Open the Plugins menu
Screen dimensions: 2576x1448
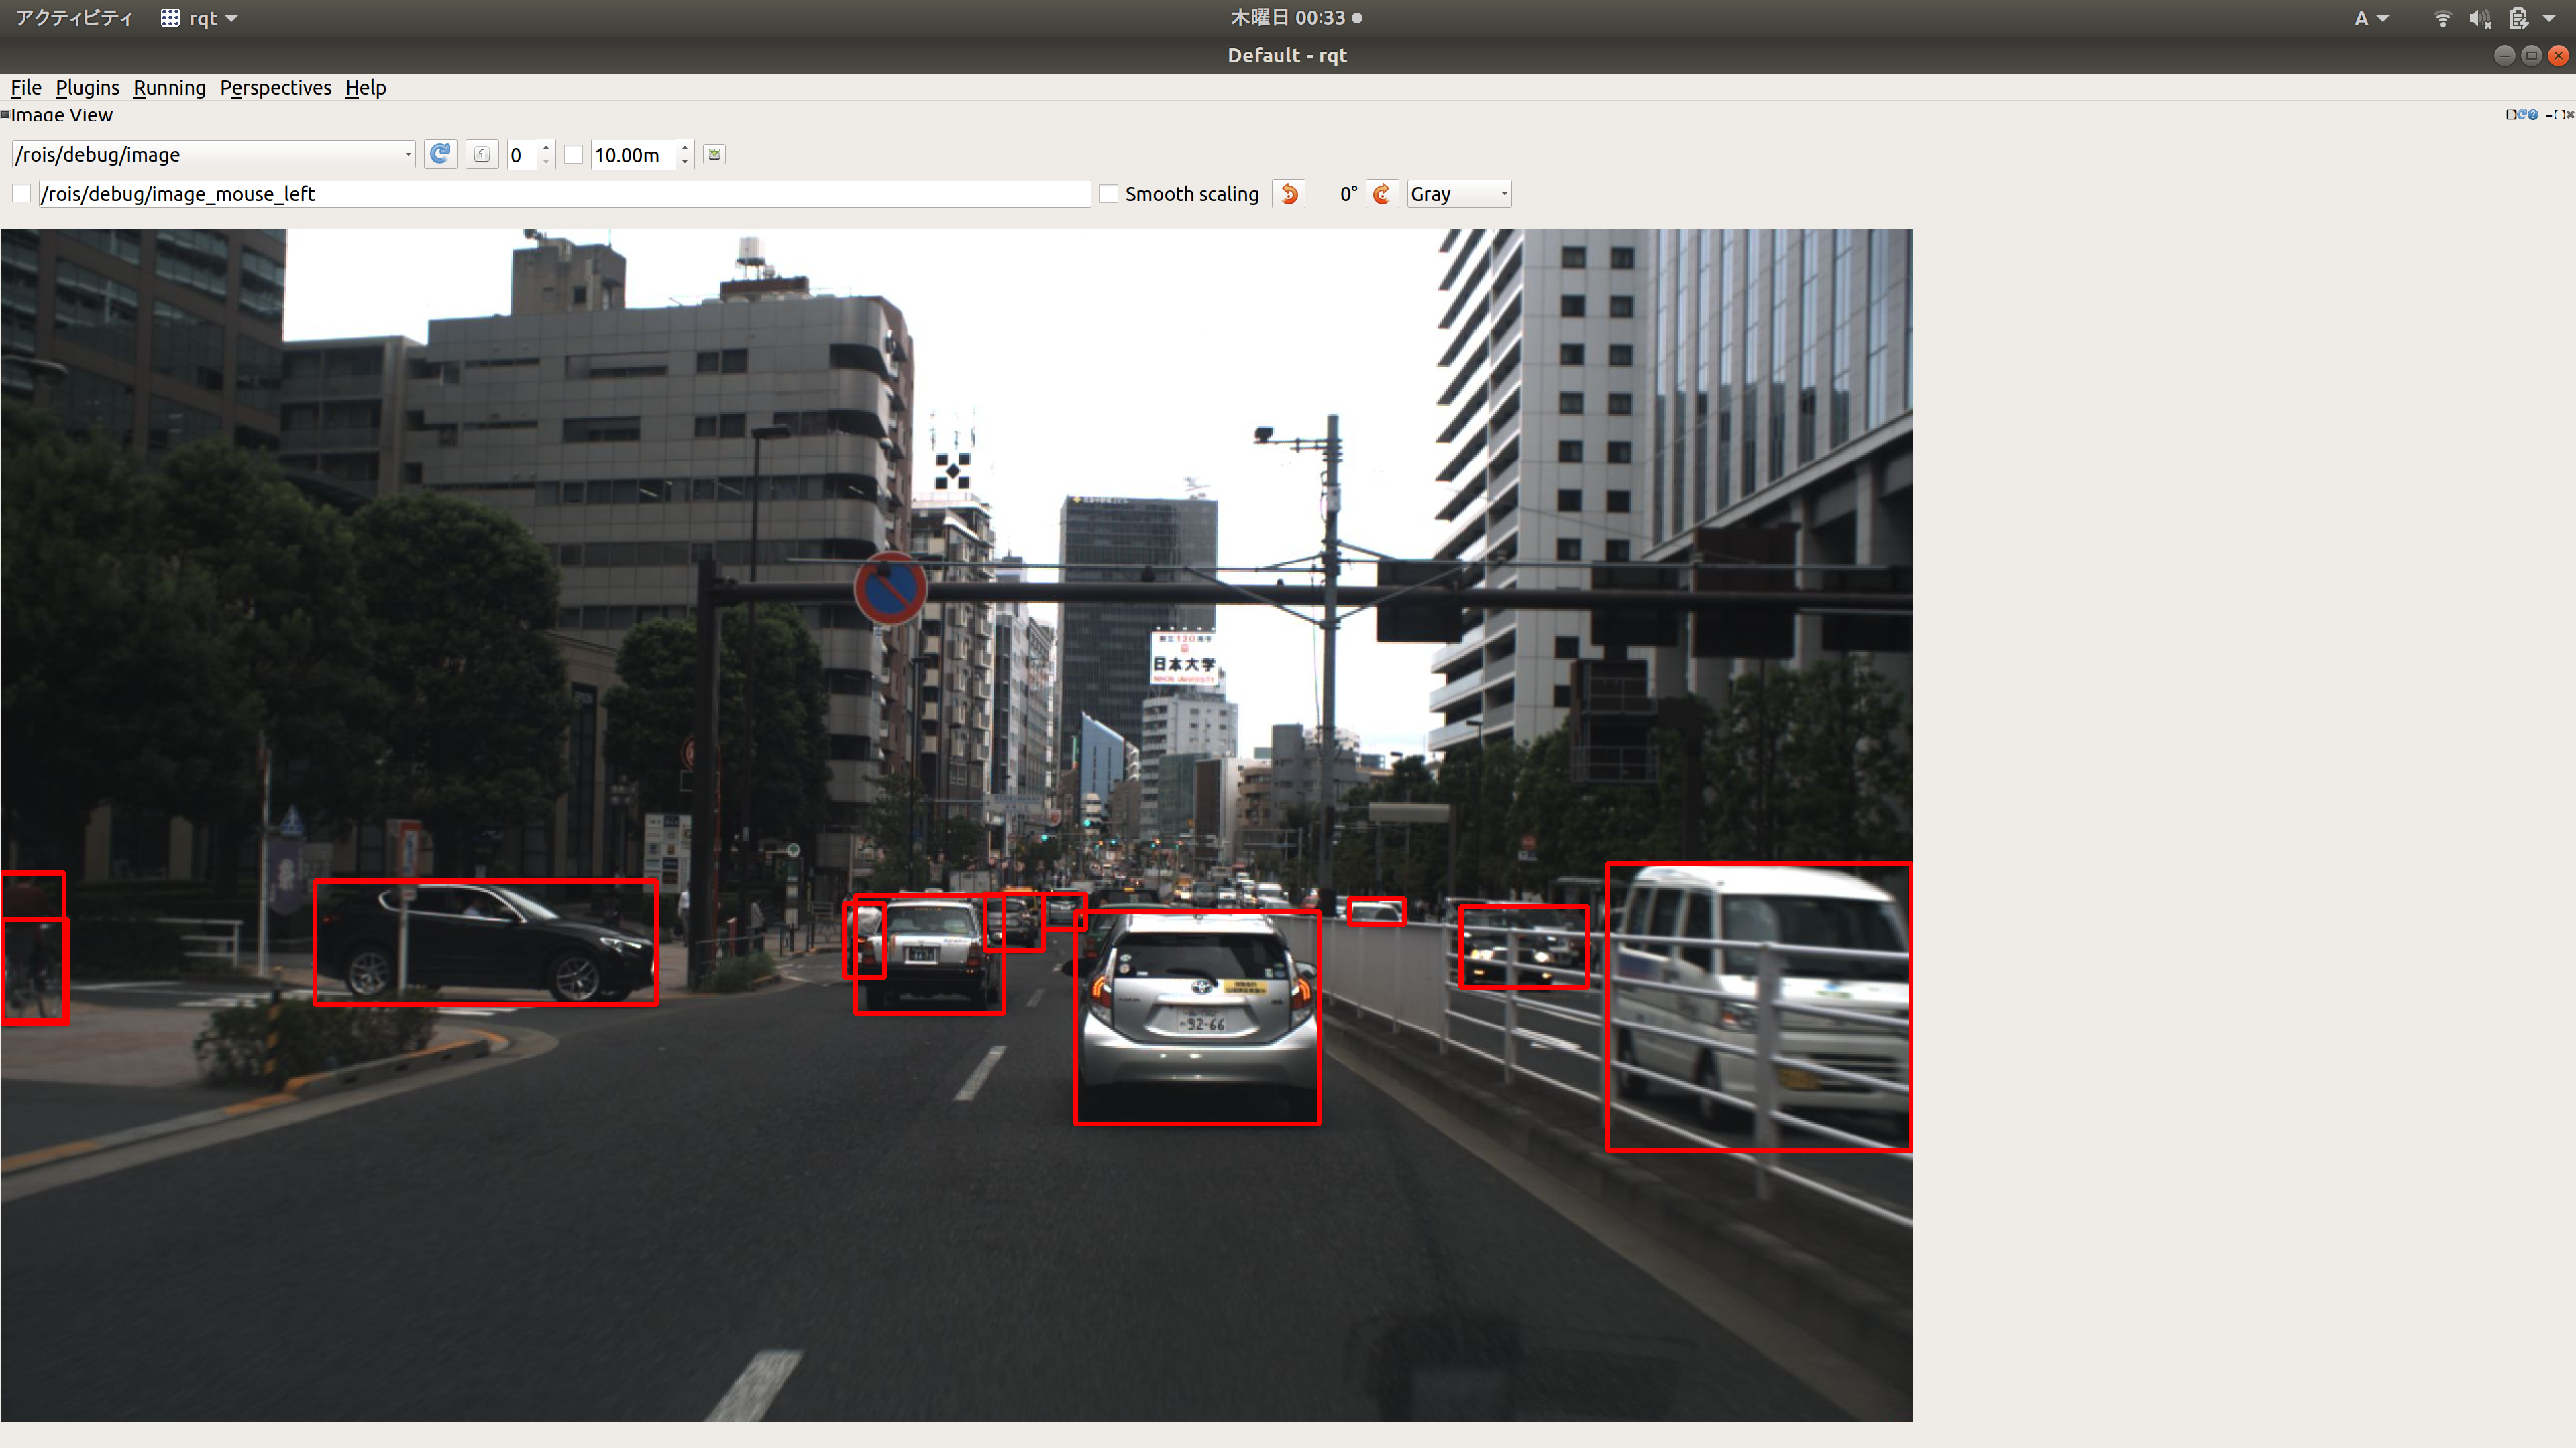pyautogui.click(x=85, y=86)
